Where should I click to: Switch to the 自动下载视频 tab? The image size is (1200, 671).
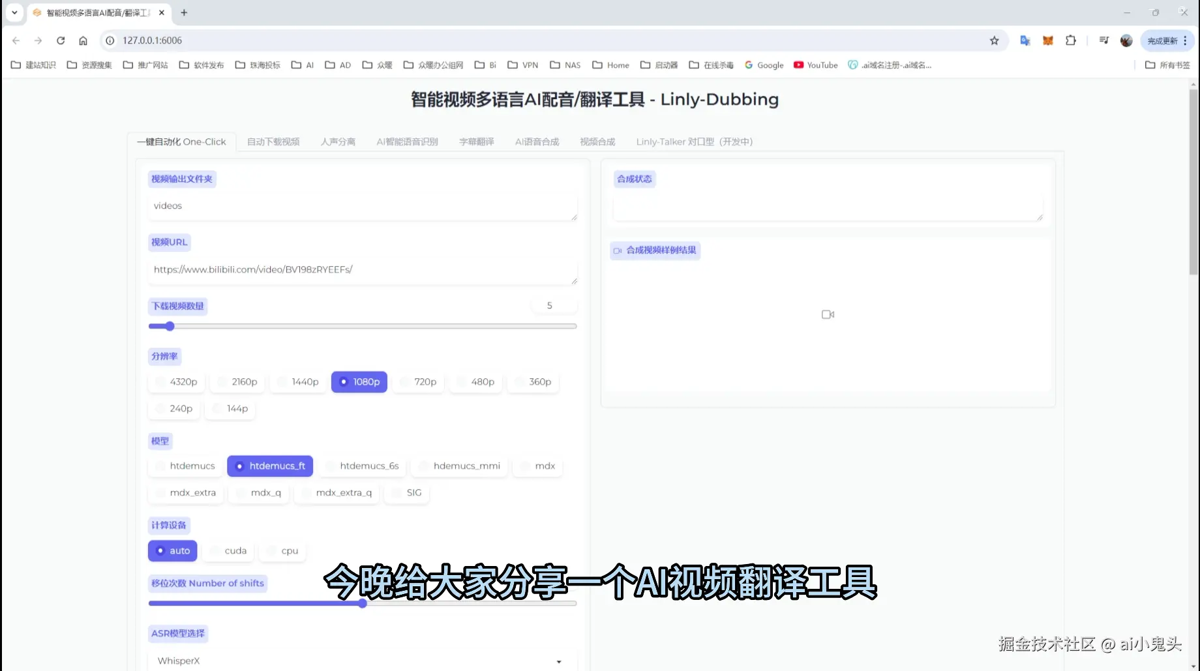click(273, 142)
